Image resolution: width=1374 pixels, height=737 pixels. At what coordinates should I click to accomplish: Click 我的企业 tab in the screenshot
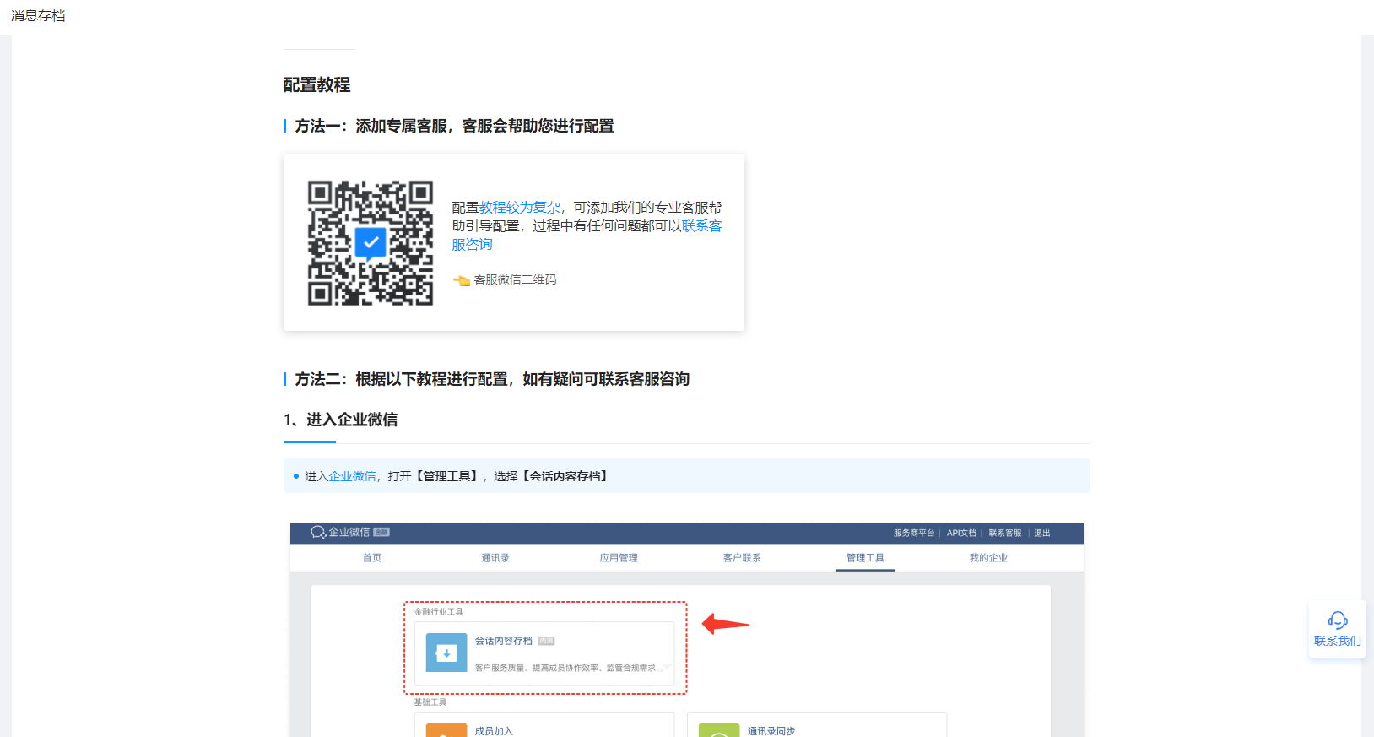coord(988,558)
